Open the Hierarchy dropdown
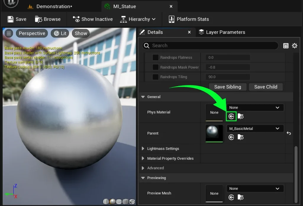 coord(138,19)
